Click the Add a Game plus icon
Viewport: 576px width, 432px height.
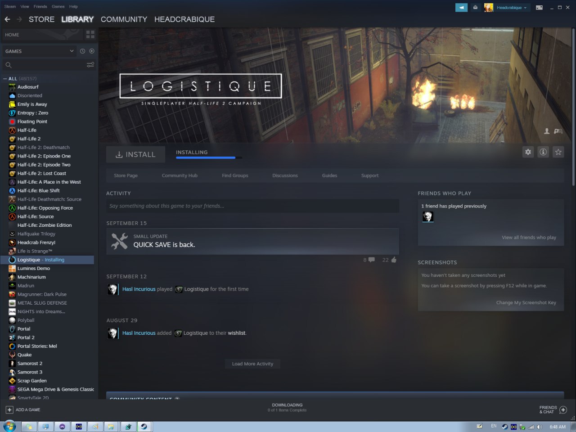[x=9, y=410]
